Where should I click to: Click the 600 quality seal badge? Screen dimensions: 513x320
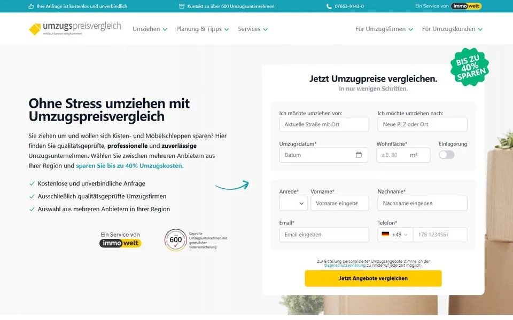coord(176,240)
